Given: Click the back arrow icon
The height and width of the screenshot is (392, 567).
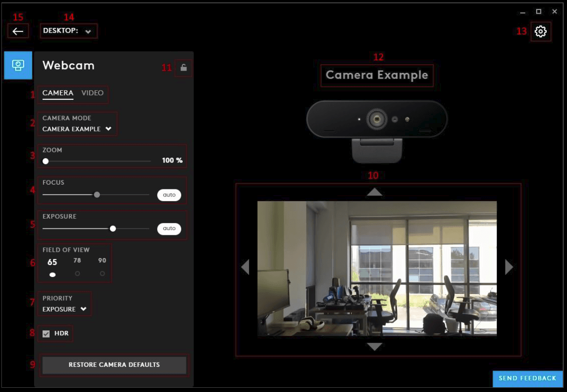Looking at the screenshot, I should pos(18,31).
